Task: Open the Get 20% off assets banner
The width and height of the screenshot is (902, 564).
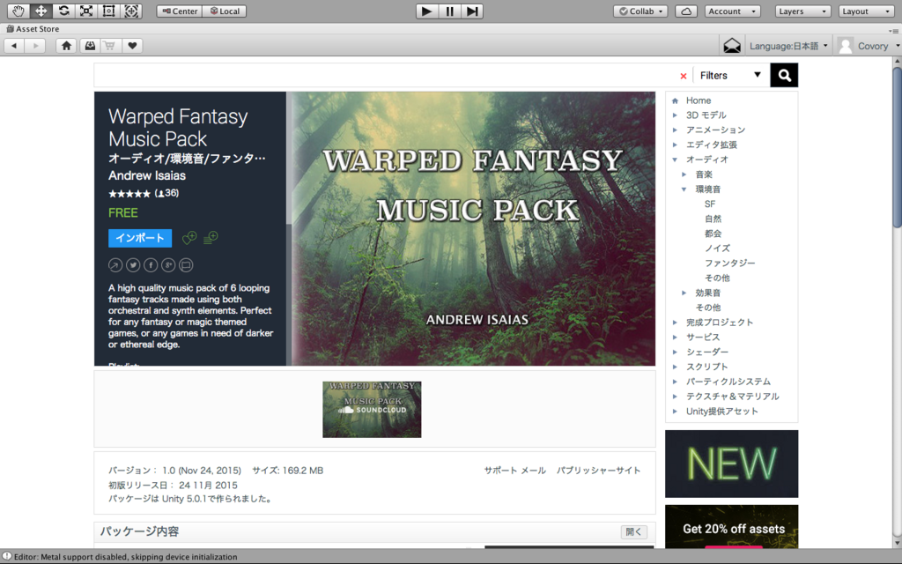Action: click(x=731, y=527)
